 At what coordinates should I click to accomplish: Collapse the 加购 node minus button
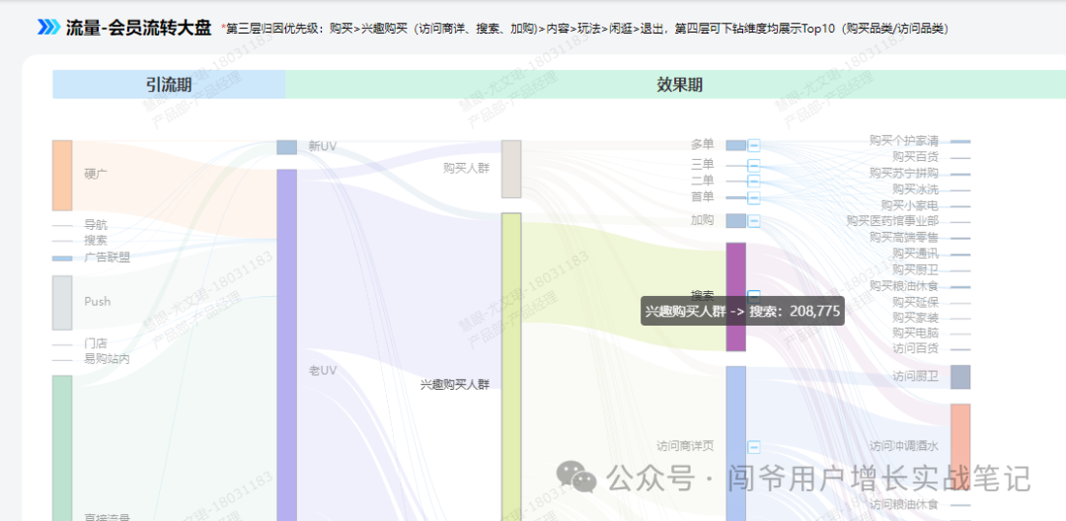754,221
